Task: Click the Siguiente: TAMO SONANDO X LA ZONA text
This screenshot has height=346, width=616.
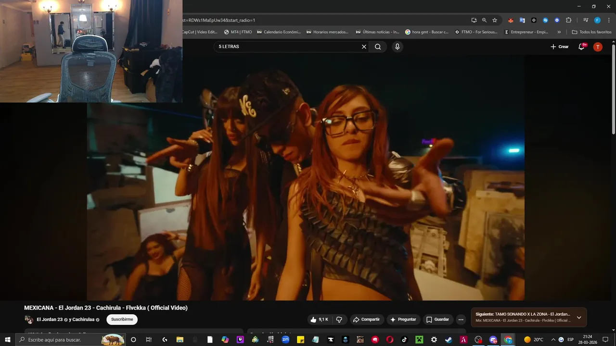Action: (x=523, y=314)
